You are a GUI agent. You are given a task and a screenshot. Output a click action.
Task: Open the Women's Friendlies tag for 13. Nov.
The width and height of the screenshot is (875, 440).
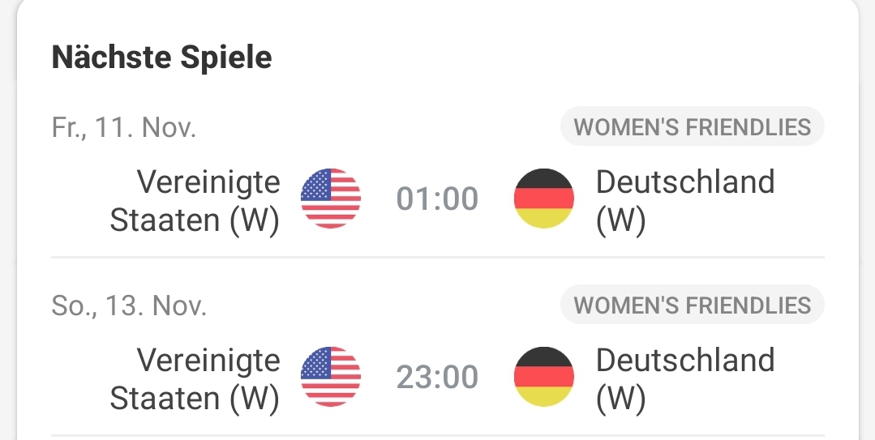click(692, 305)
